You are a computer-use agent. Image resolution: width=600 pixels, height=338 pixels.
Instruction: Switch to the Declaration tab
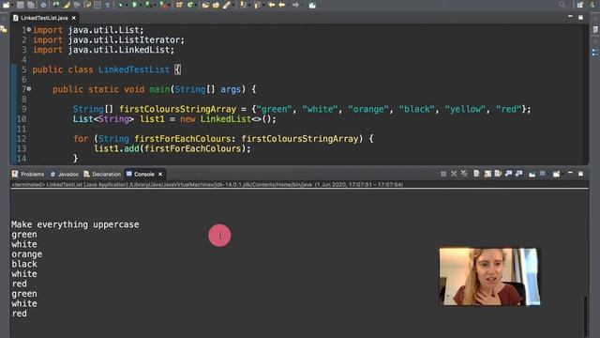[x=102, y=174]
